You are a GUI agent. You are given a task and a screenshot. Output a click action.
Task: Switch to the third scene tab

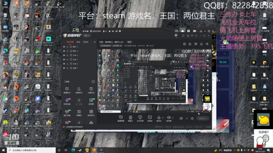click(x=86, y=42)
